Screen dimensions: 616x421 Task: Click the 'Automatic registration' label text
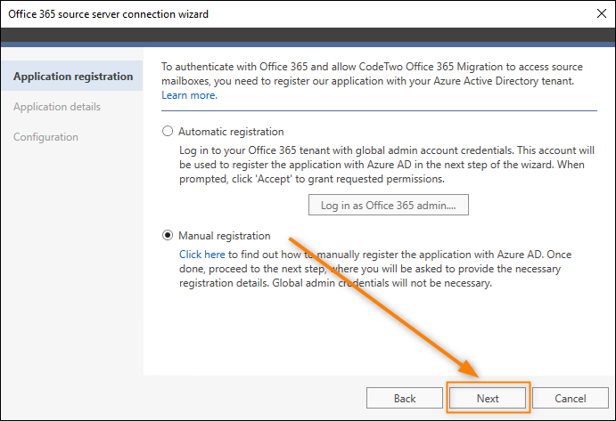[231, 132]
